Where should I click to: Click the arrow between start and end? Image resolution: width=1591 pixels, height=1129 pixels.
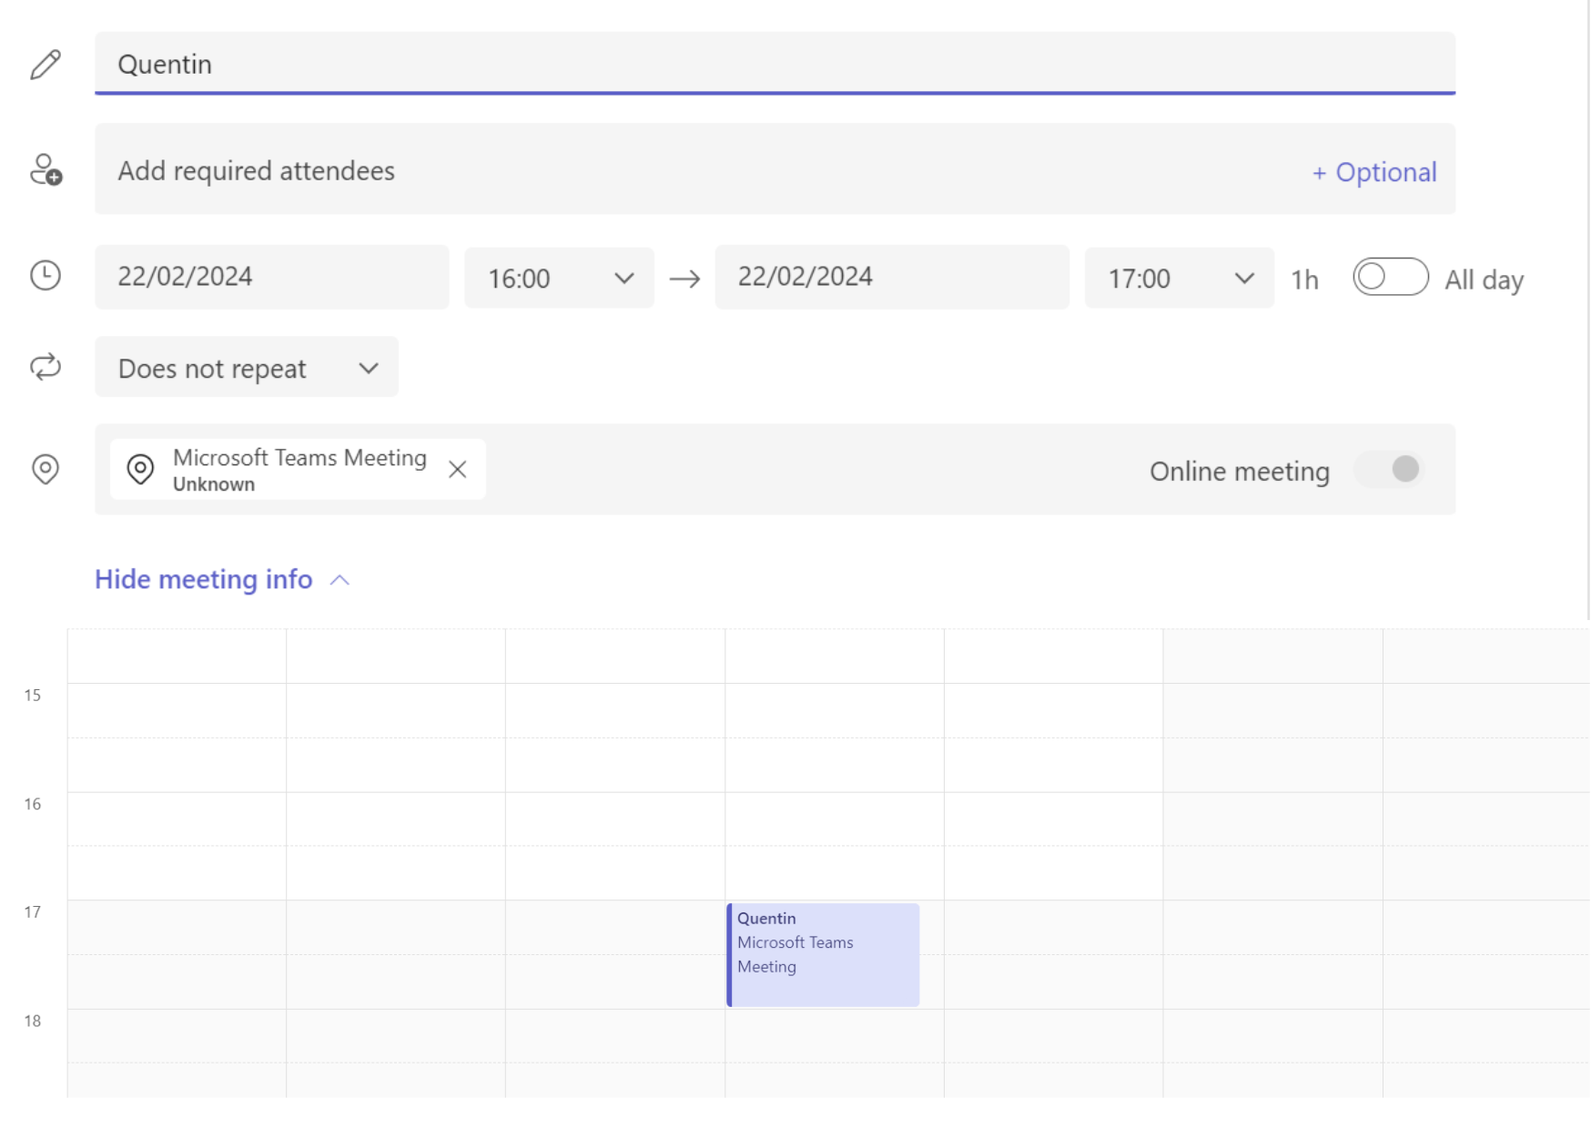point(684,279)
